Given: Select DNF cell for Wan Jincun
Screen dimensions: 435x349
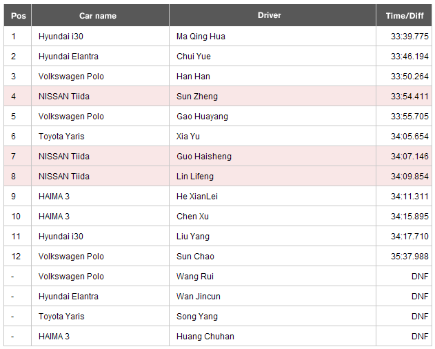Looking at the screenshot, I should tap(404, 297).
